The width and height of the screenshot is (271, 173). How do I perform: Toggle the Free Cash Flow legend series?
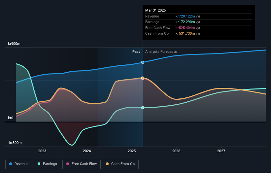click(x=82, y=164)
